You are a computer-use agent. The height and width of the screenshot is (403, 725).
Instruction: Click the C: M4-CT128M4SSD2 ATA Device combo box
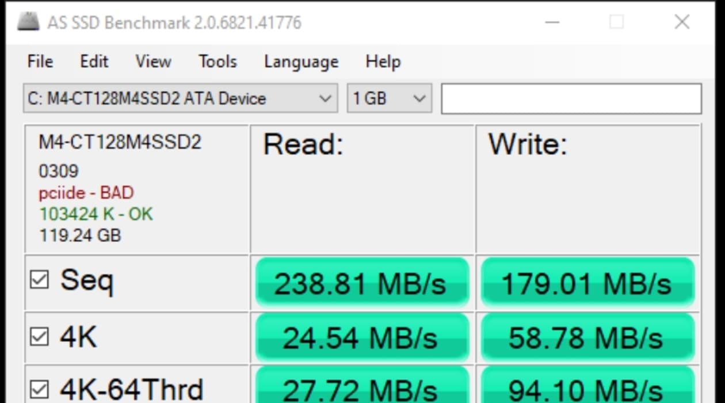(180, 98)
